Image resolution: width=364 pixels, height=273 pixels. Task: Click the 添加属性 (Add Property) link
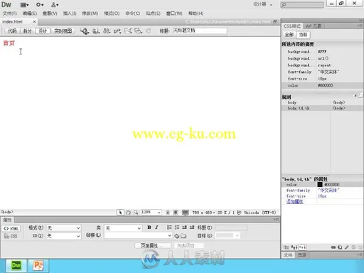[x=295, y=202]
